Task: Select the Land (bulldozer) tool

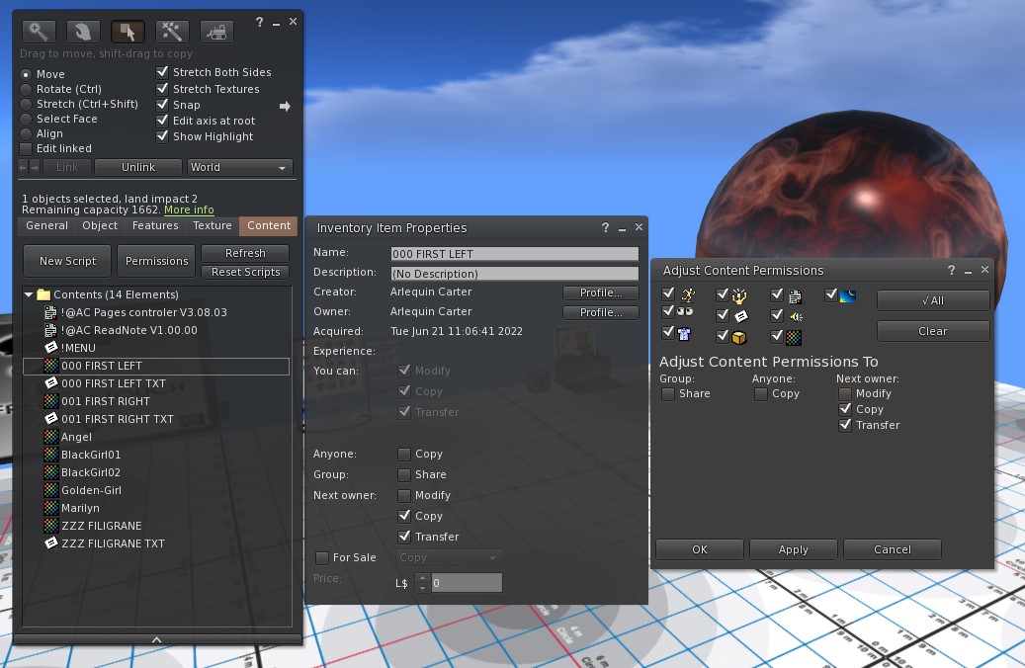Action: click(216, 32)
